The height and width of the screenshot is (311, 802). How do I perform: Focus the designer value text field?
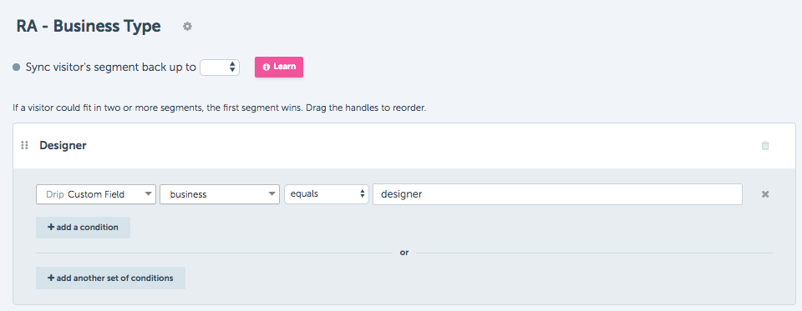[557, 194]
